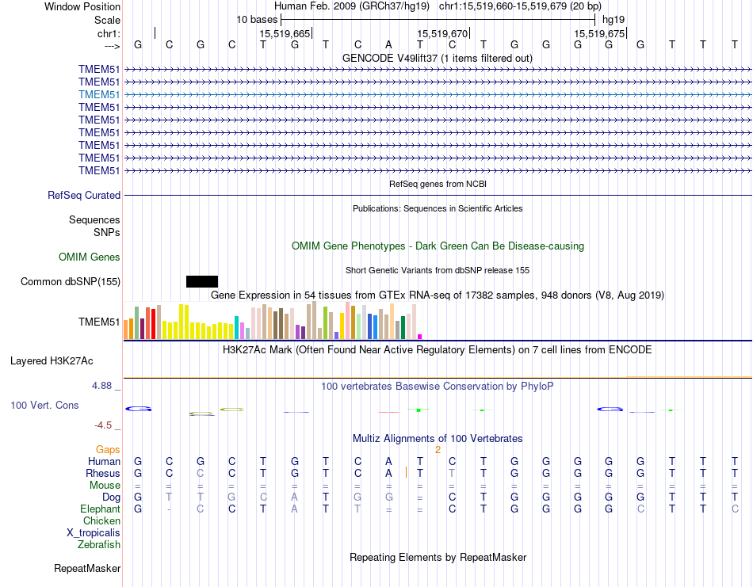
Task: Open the Common dbSNP(155) track label
Action: pyautogui.click(x=70, y=282)
